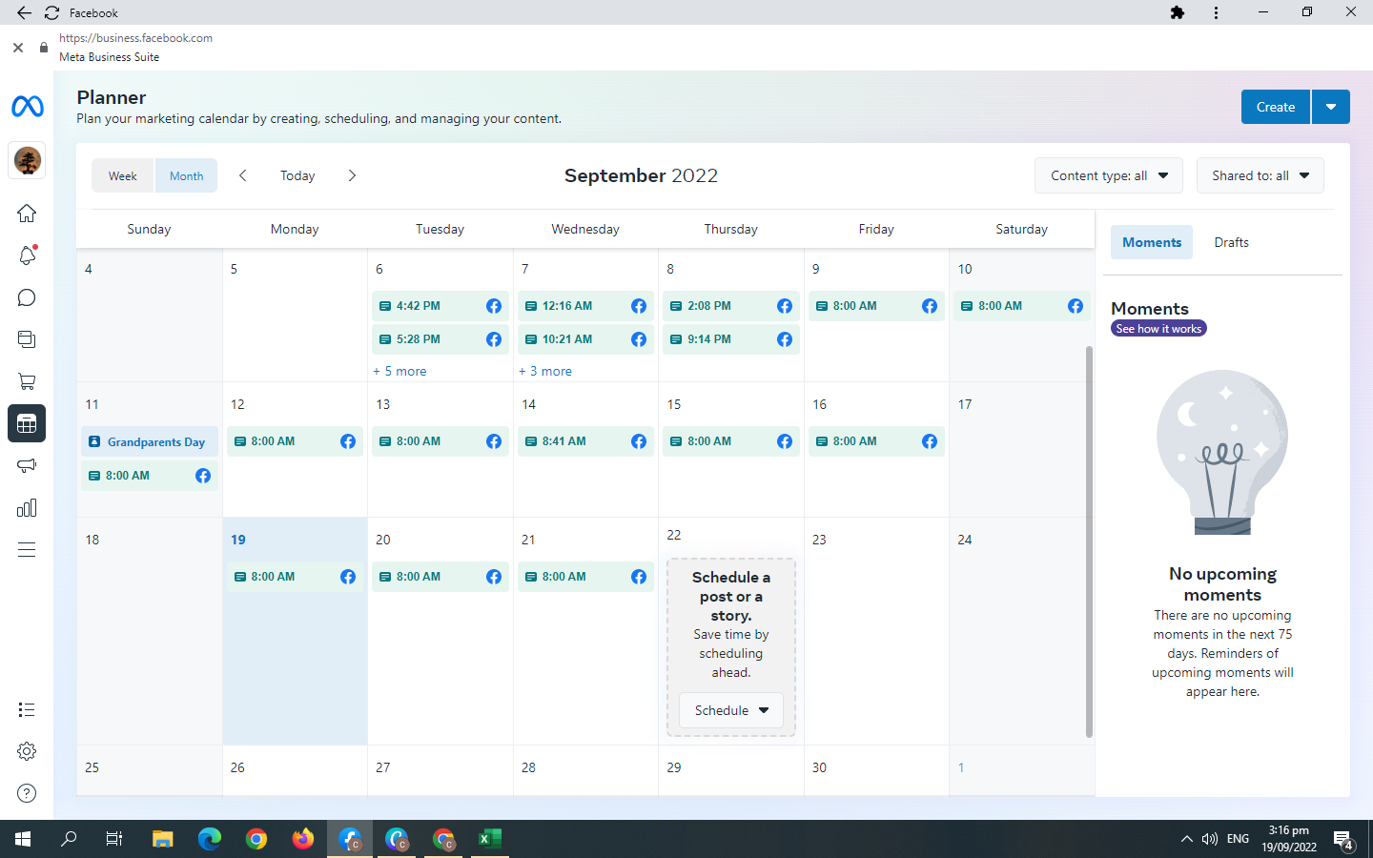This screenshot has width=1373, height=858.
Task: Expand '+ 3 more' posts on Wednesday 7
Action: [x=545, y=371]
